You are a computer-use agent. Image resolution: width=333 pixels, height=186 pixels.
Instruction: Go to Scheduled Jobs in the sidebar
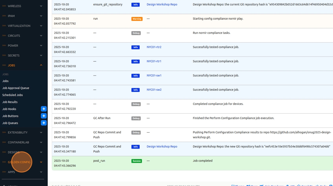(12, 95)
